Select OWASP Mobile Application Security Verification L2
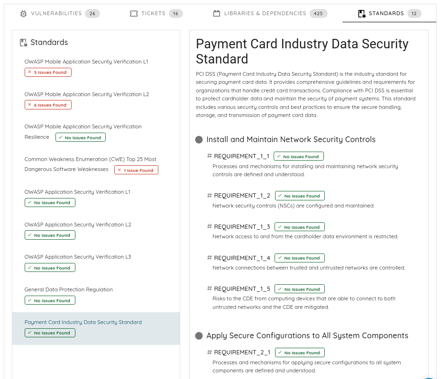Screen dimensions: 441x379 pos(87,94)
